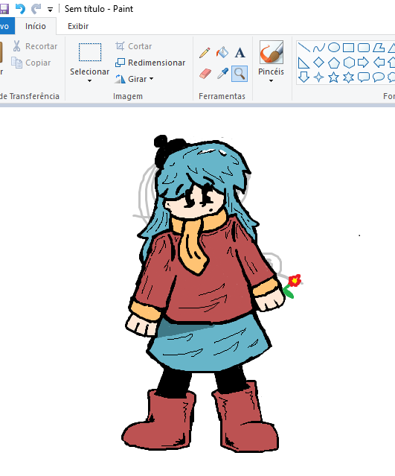395x476 pixels.
Task: Select the Rounded rectangle shape
Action: point(364,48)
